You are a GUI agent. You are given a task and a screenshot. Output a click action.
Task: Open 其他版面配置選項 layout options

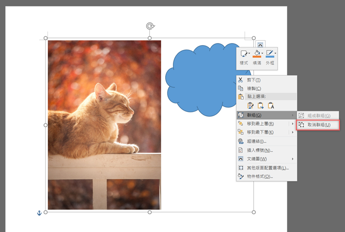point(267,168)
